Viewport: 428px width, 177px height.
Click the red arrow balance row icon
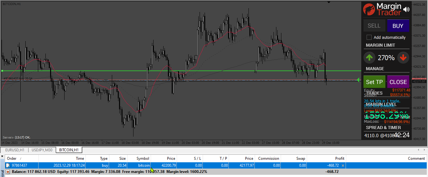point(8,172)
